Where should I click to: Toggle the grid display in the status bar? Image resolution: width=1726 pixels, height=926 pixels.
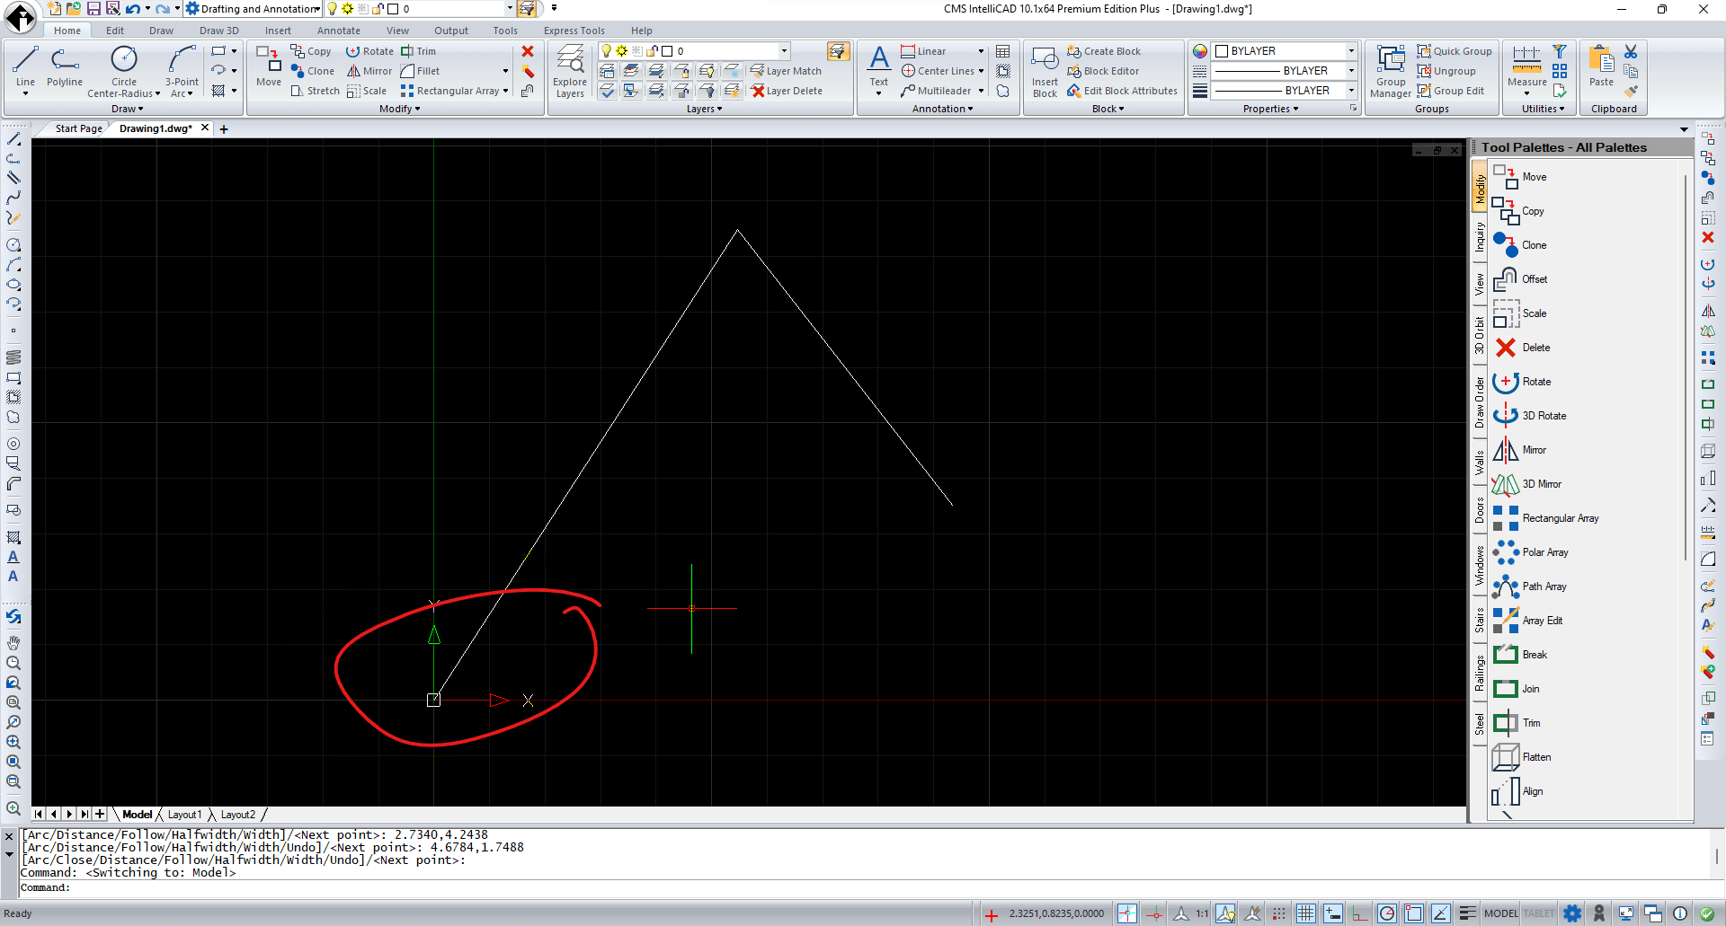point(1305,913)
